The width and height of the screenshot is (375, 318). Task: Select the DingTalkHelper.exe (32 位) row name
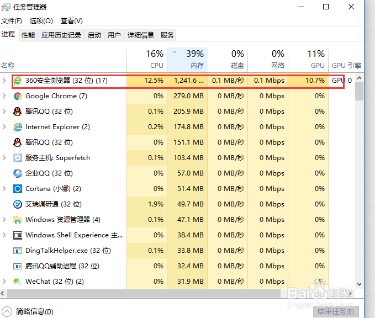68,251
